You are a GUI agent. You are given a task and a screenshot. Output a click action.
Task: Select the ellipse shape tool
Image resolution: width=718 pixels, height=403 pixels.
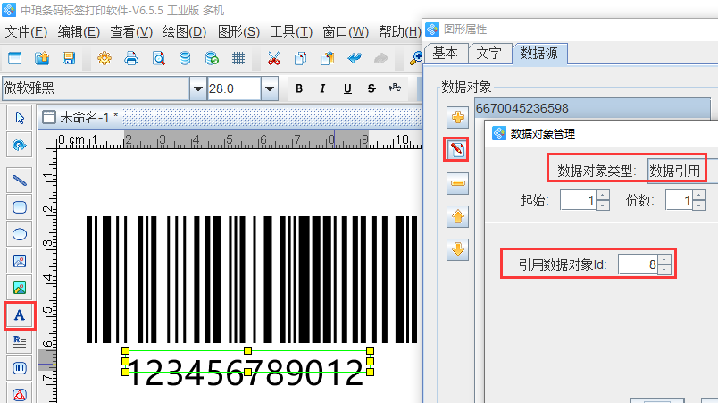[x=20, y=235]
